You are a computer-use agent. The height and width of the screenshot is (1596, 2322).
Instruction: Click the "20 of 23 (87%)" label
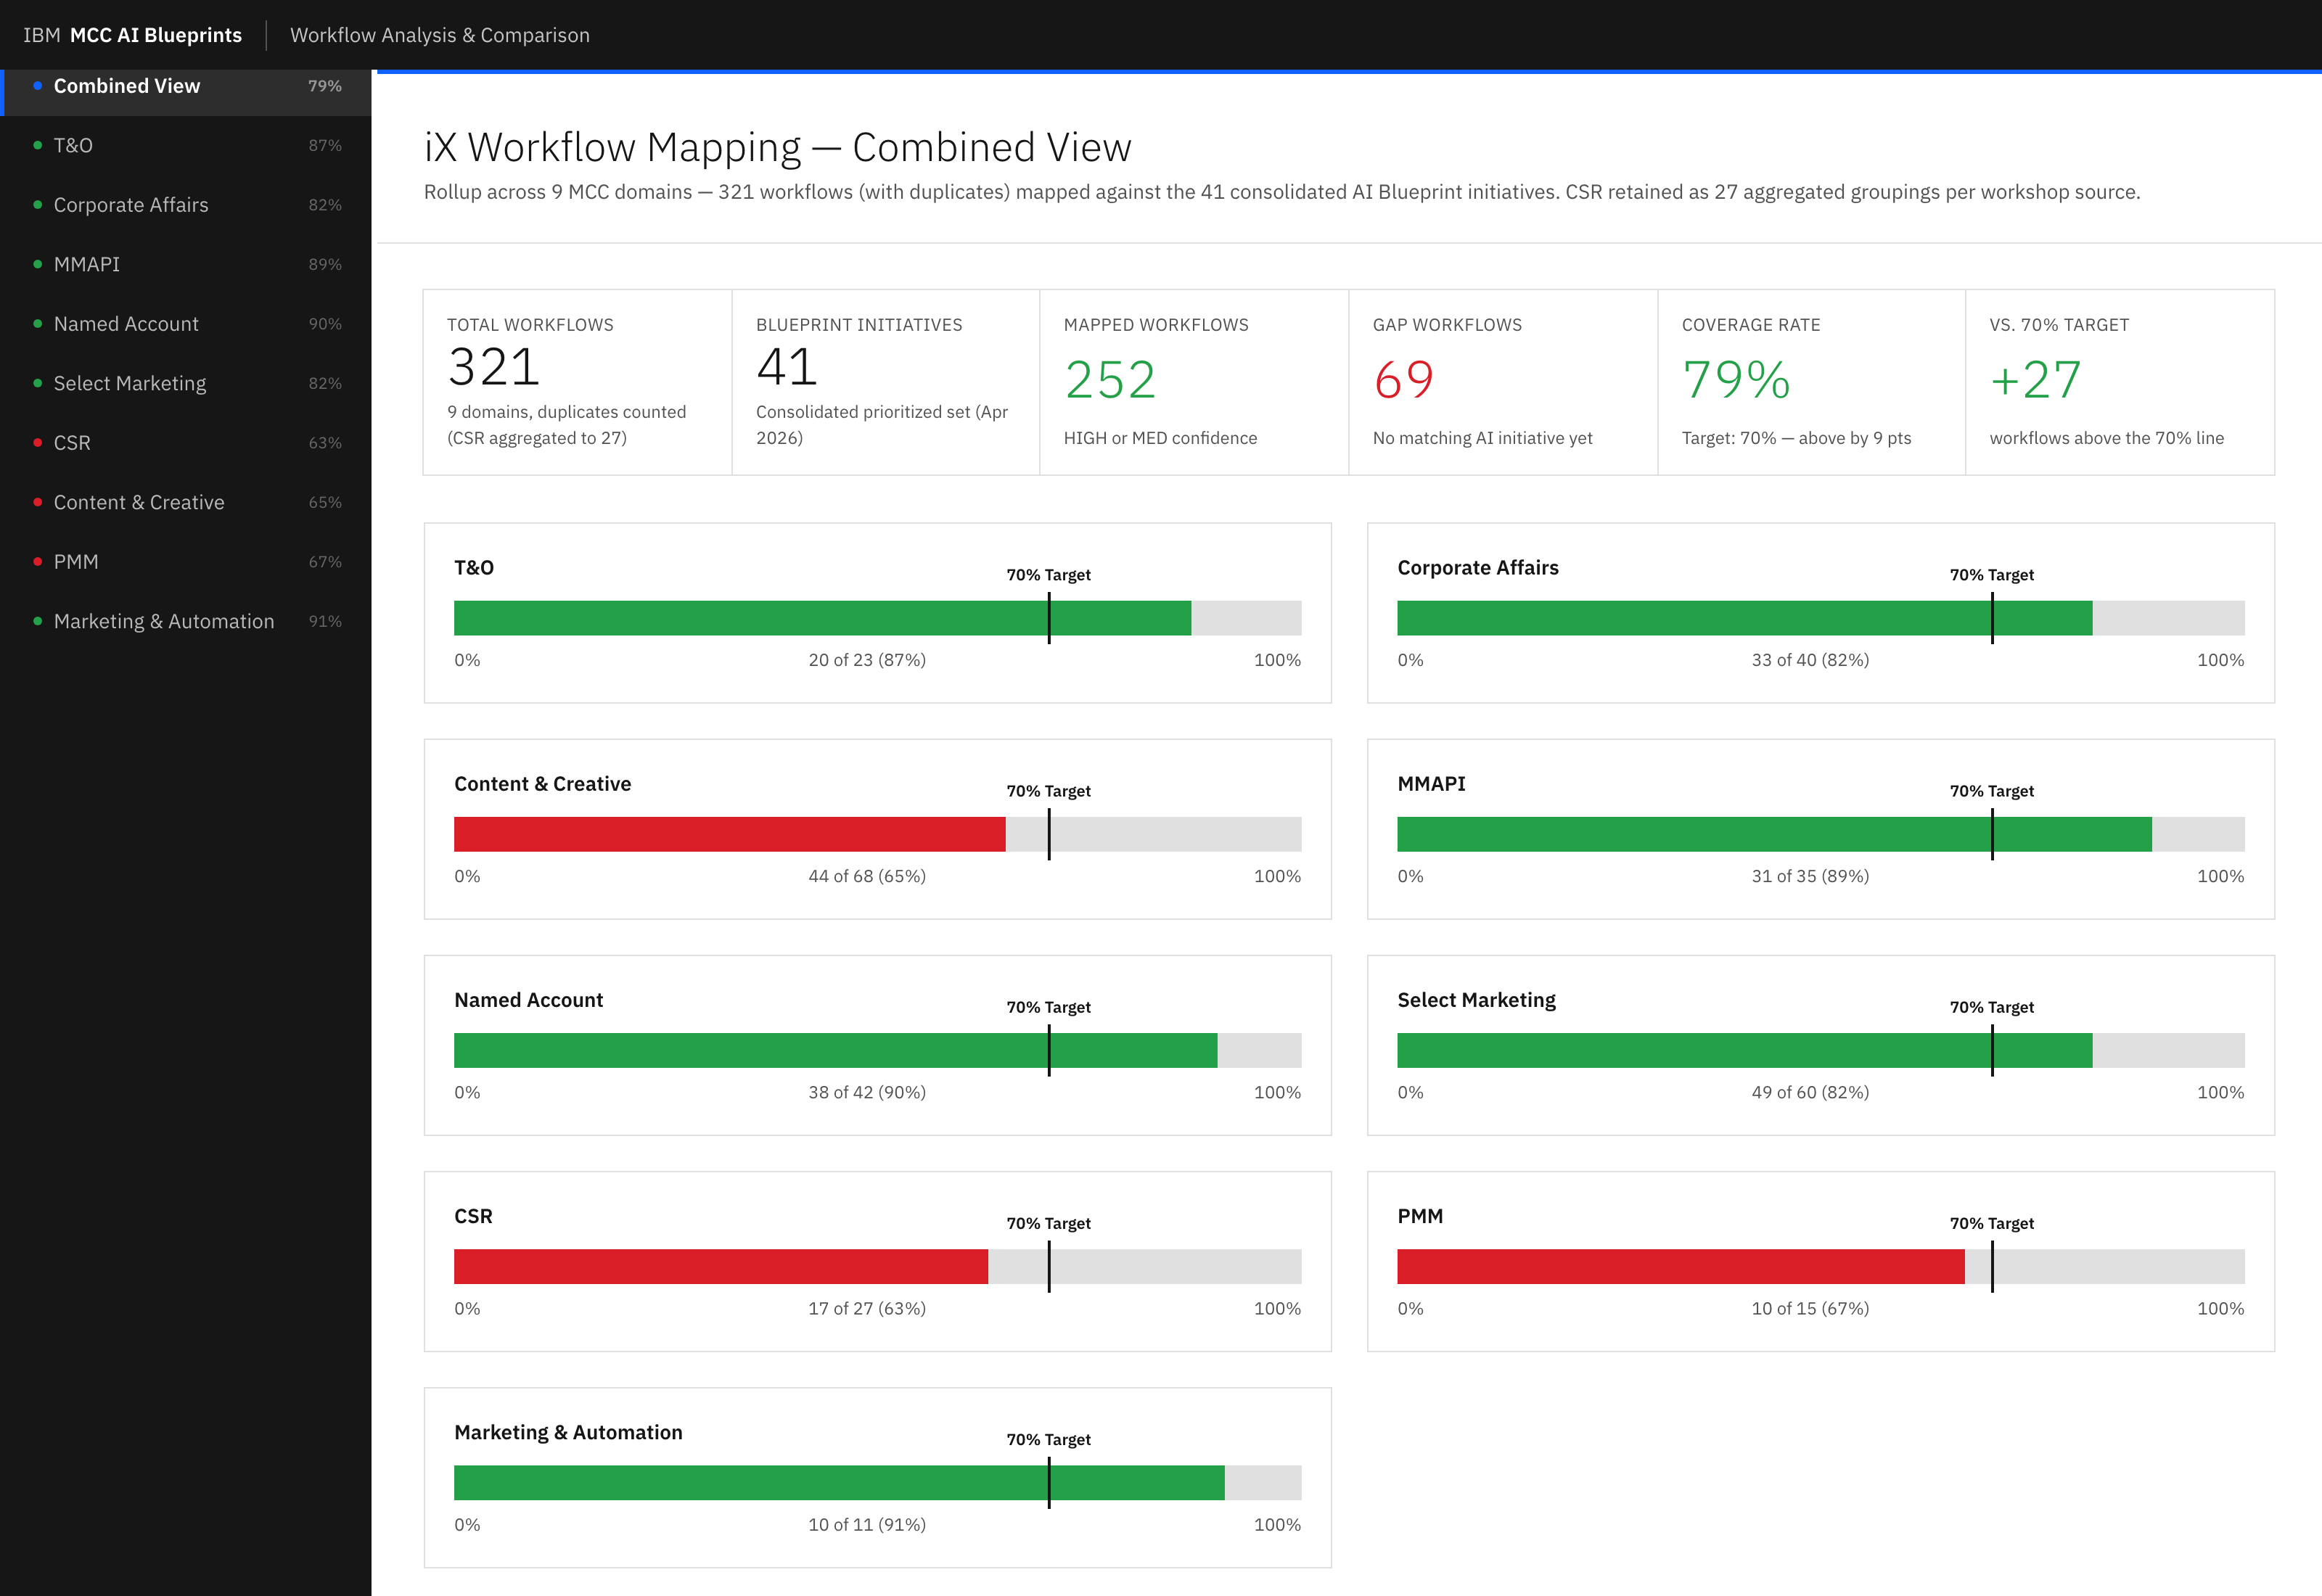click(x=867, y=660)
